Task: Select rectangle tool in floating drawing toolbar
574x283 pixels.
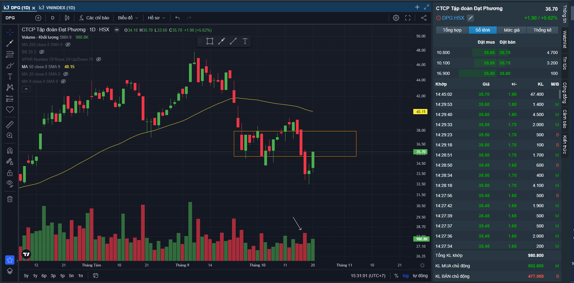Action: (x=210, y=41)
